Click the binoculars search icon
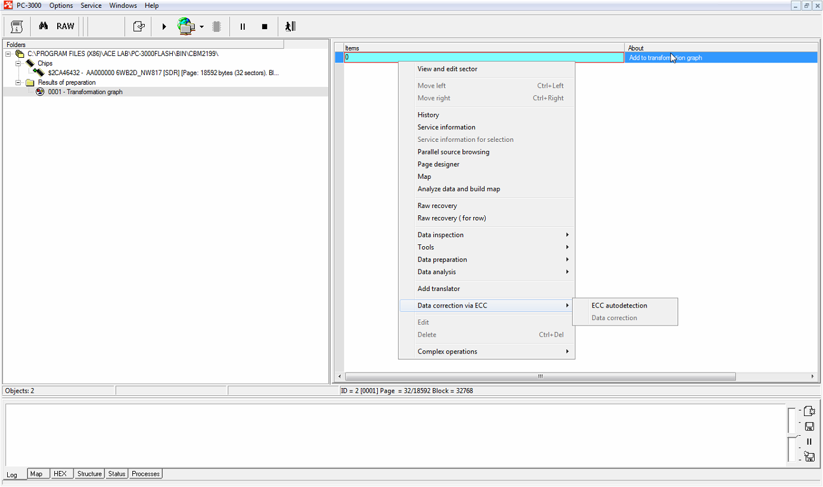The width and height of the screenshot is (823, 487). [x=43, y=26]
